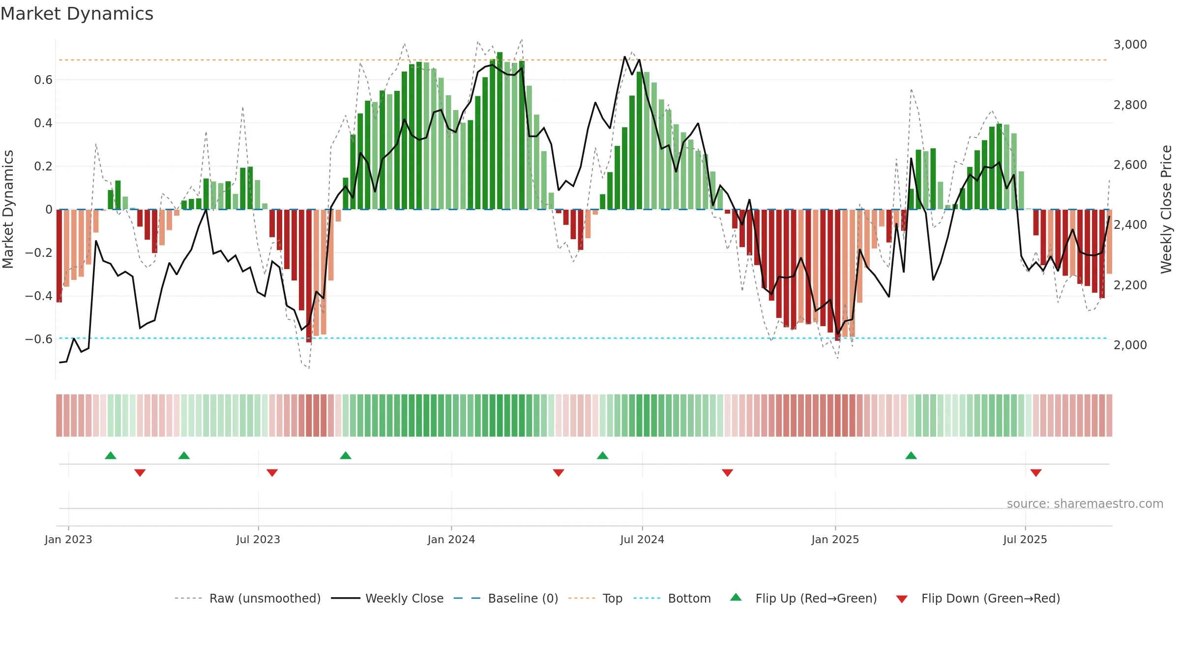1180x663 pixels.
Task: Click the Jan 2025 x-axis label
Action: (835, 539)
